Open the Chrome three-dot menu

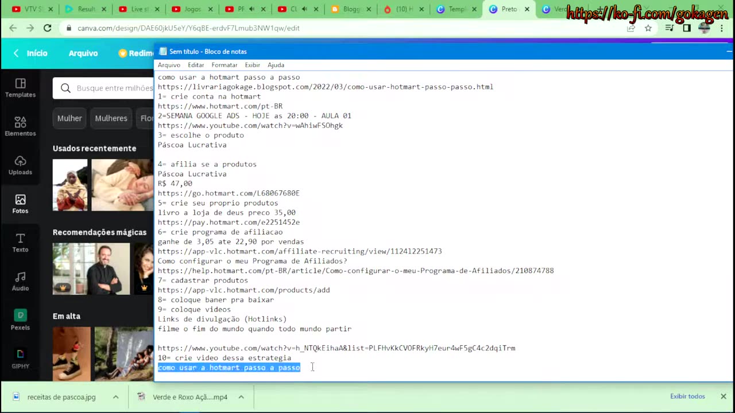722,28
